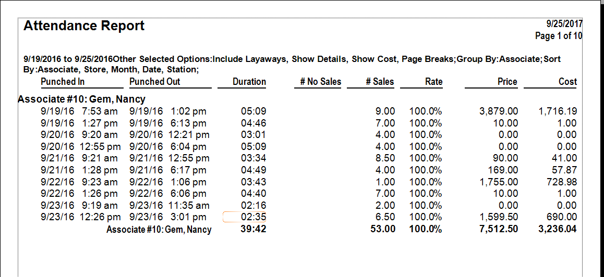Click the total price 7,512.50

click(499, 229)
